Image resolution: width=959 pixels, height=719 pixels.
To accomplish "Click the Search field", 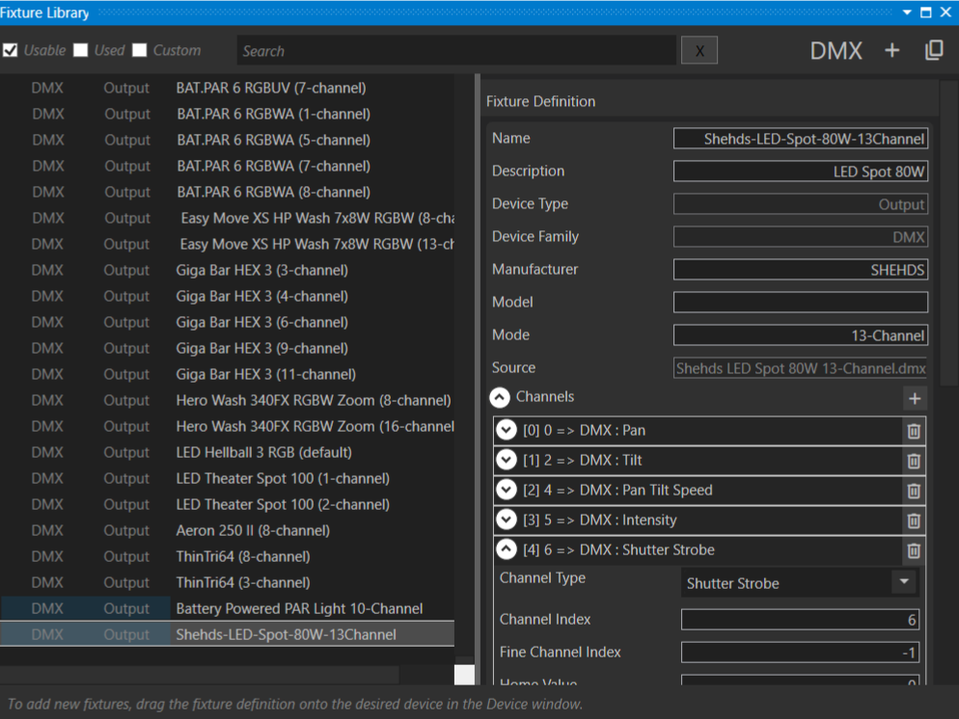I will 457,51.
